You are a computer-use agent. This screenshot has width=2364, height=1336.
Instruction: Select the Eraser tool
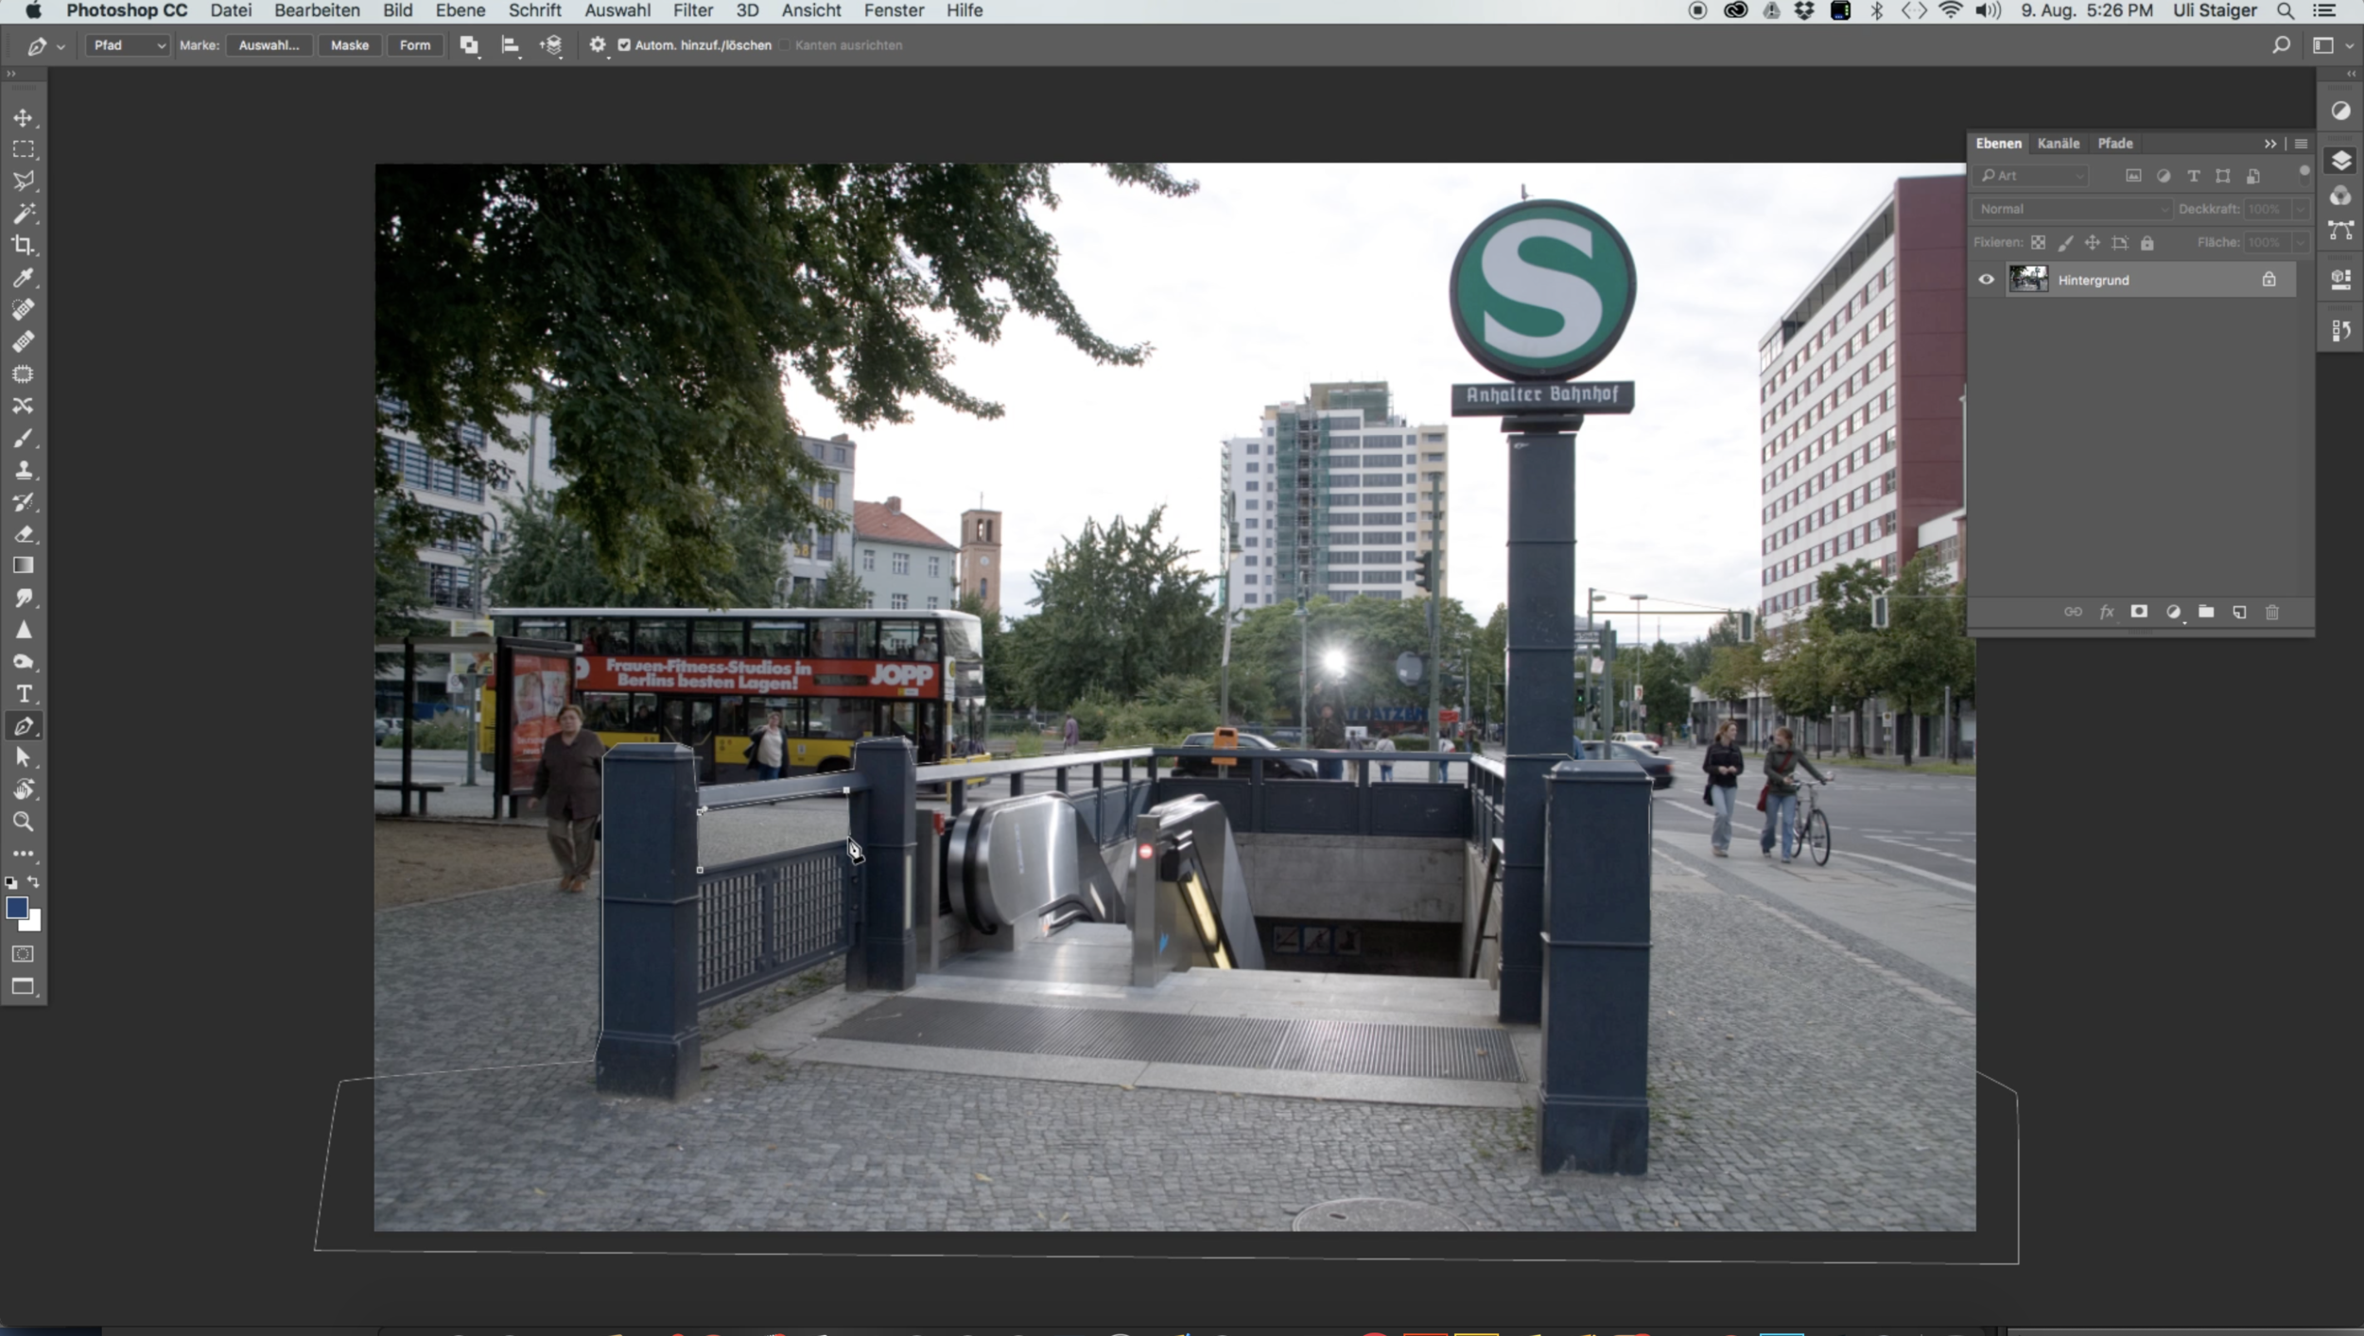tap(24, 534)
